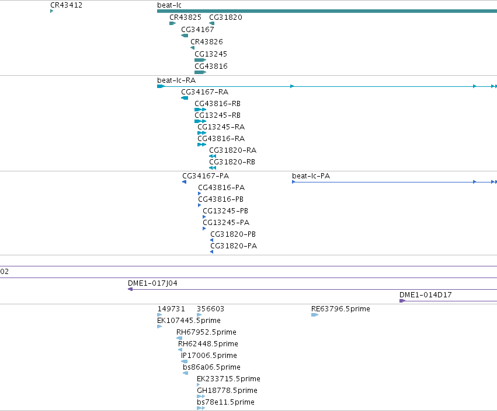
Task: Click the CG31820-RA transcript glyph
Action: 213,156
